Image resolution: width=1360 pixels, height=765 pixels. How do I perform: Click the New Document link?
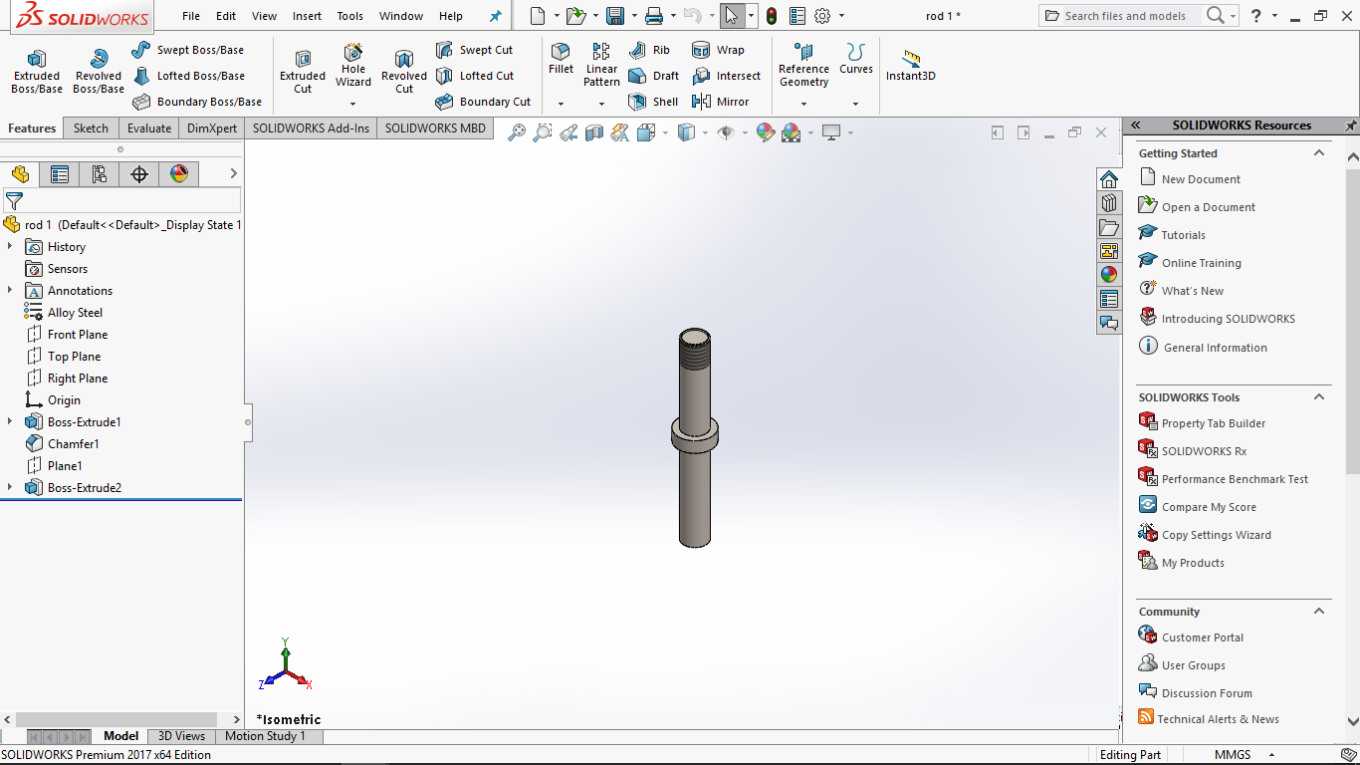click(1201, 179)
